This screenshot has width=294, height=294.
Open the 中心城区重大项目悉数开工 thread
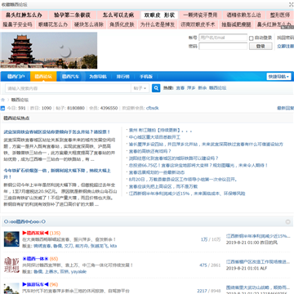pos(154,137)
